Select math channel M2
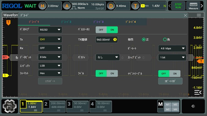This screenshot has height=116, width=207. tap(168, 109)
